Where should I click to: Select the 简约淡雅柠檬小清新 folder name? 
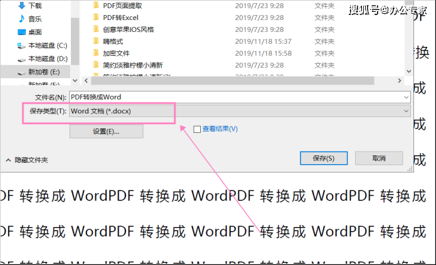coord(133,66)
